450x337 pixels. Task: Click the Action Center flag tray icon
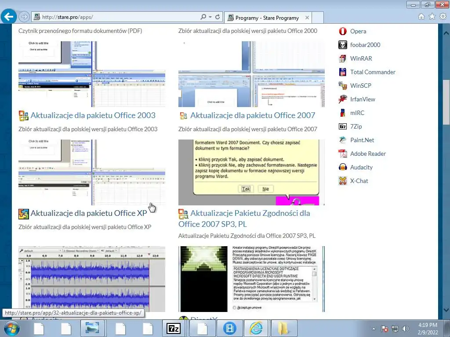(385, 329)
